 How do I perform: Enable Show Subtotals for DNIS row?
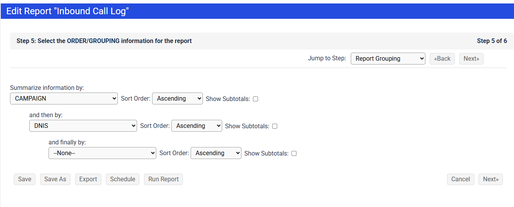(x=275, y=126)
